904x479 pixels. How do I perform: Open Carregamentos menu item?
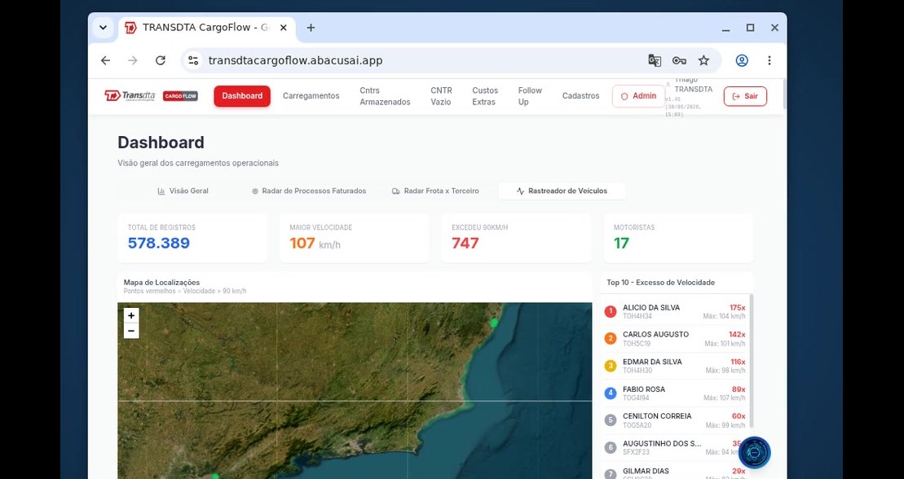click(311, 96)
